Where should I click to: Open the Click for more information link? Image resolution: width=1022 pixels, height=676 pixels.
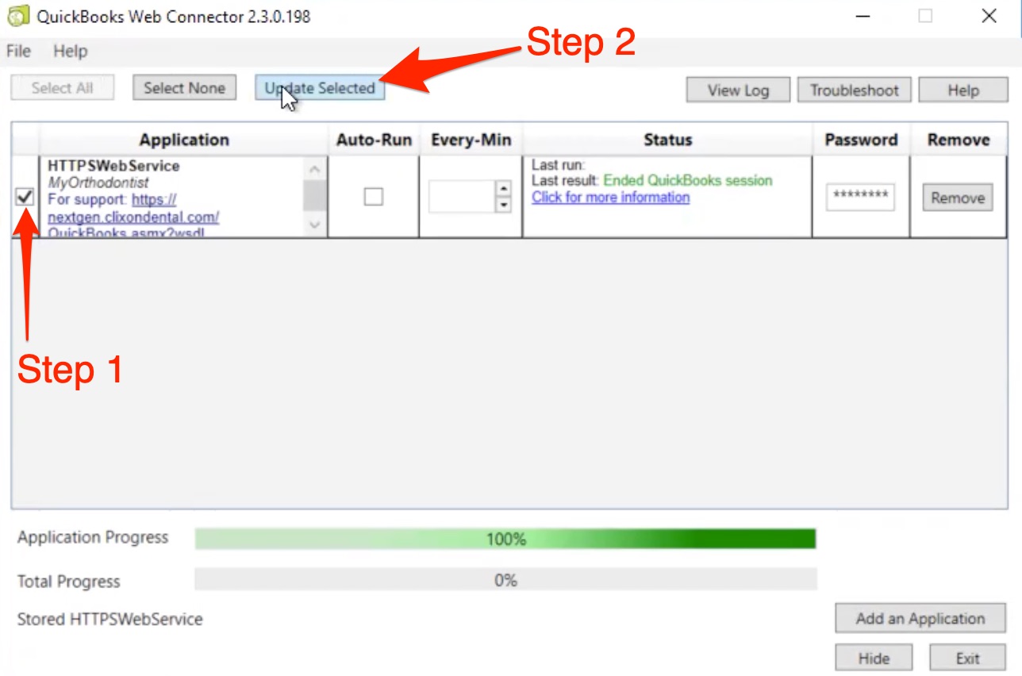point(610,198)
